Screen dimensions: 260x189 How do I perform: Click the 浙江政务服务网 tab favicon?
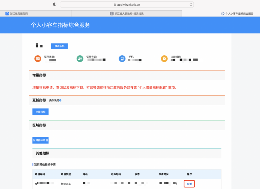(x=7, y=13)
